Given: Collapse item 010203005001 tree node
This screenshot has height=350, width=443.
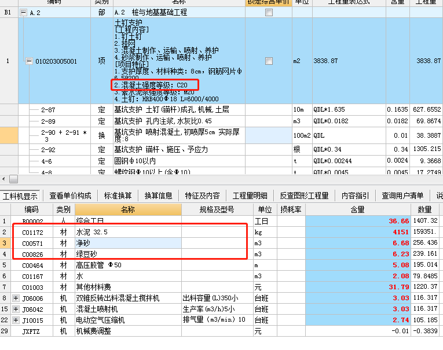Looking at the screenshot, I should 29,61.
